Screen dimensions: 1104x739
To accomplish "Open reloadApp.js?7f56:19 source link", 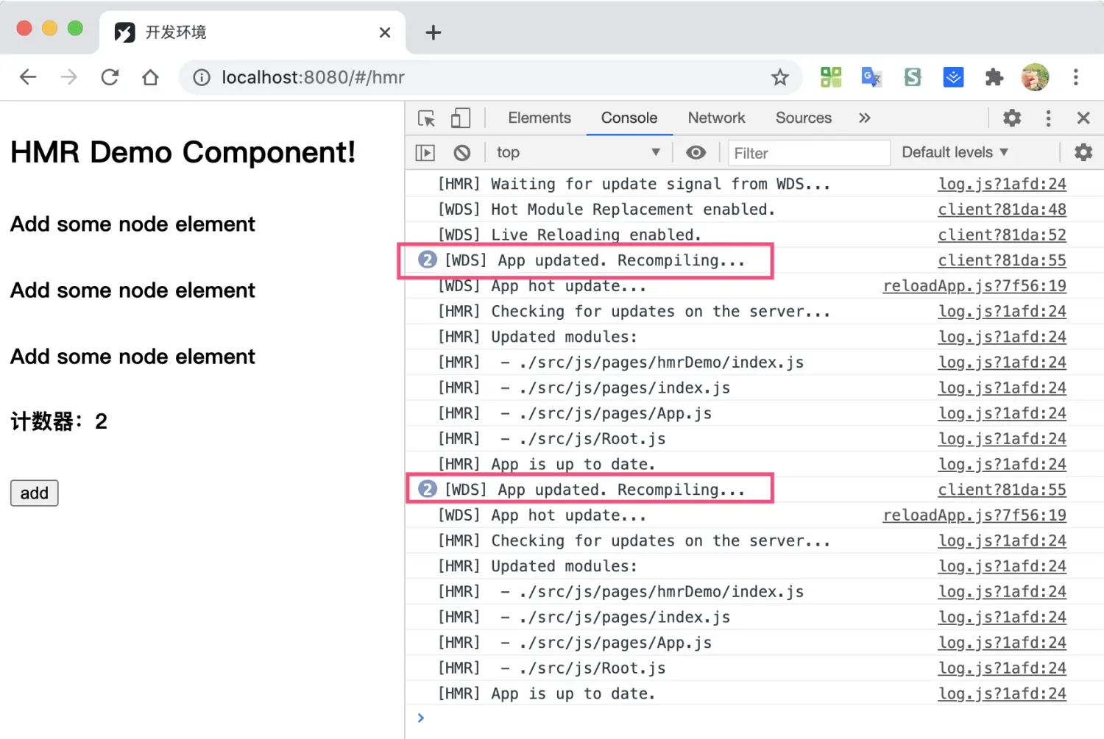I will coord(974,286).
